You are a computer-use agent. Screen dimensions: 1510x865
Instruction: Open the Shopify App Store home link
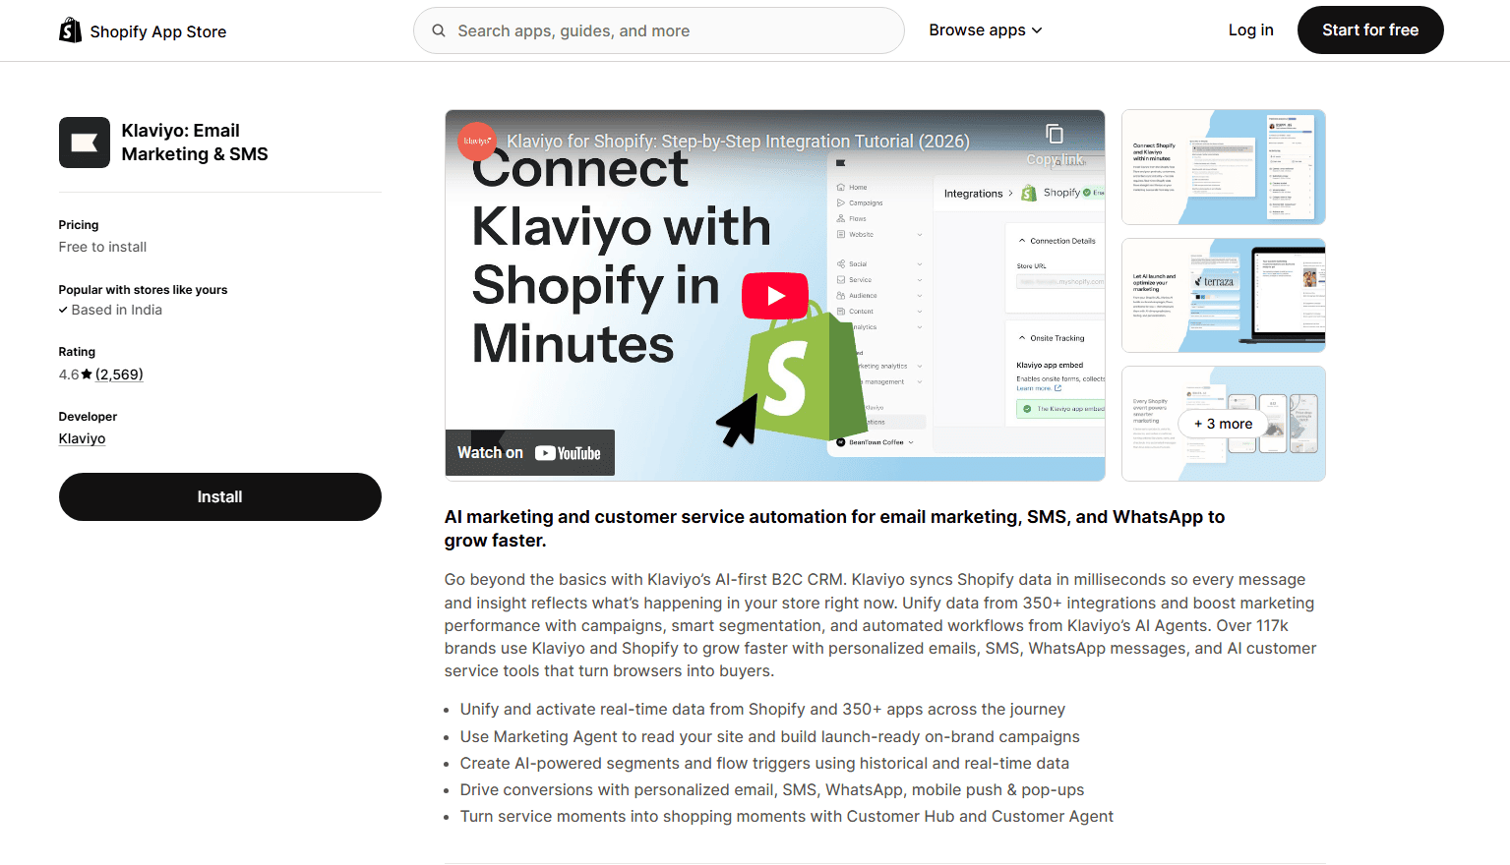click(143, 31)
